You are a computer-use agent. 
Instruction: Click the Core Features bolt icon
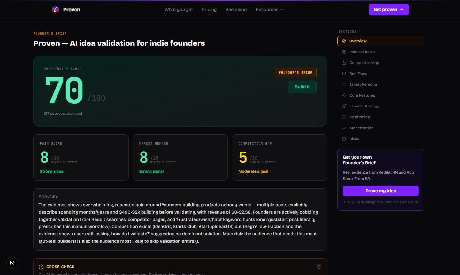click(344, 95)
